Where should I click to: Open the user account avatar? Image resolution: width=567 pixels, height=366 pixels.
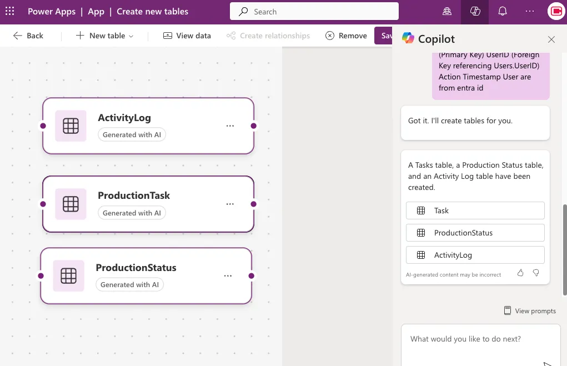pyautogui.click(x=556, y=12)
